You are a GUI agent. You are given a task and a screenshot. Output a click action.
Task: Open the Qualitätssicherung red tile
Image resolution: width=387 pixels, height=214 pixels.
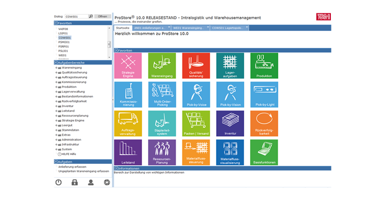pos(196,66)
